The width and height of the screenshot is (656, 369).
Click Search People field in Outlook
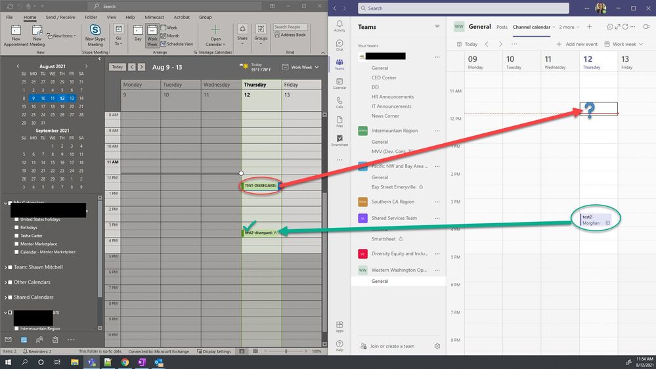290,27
